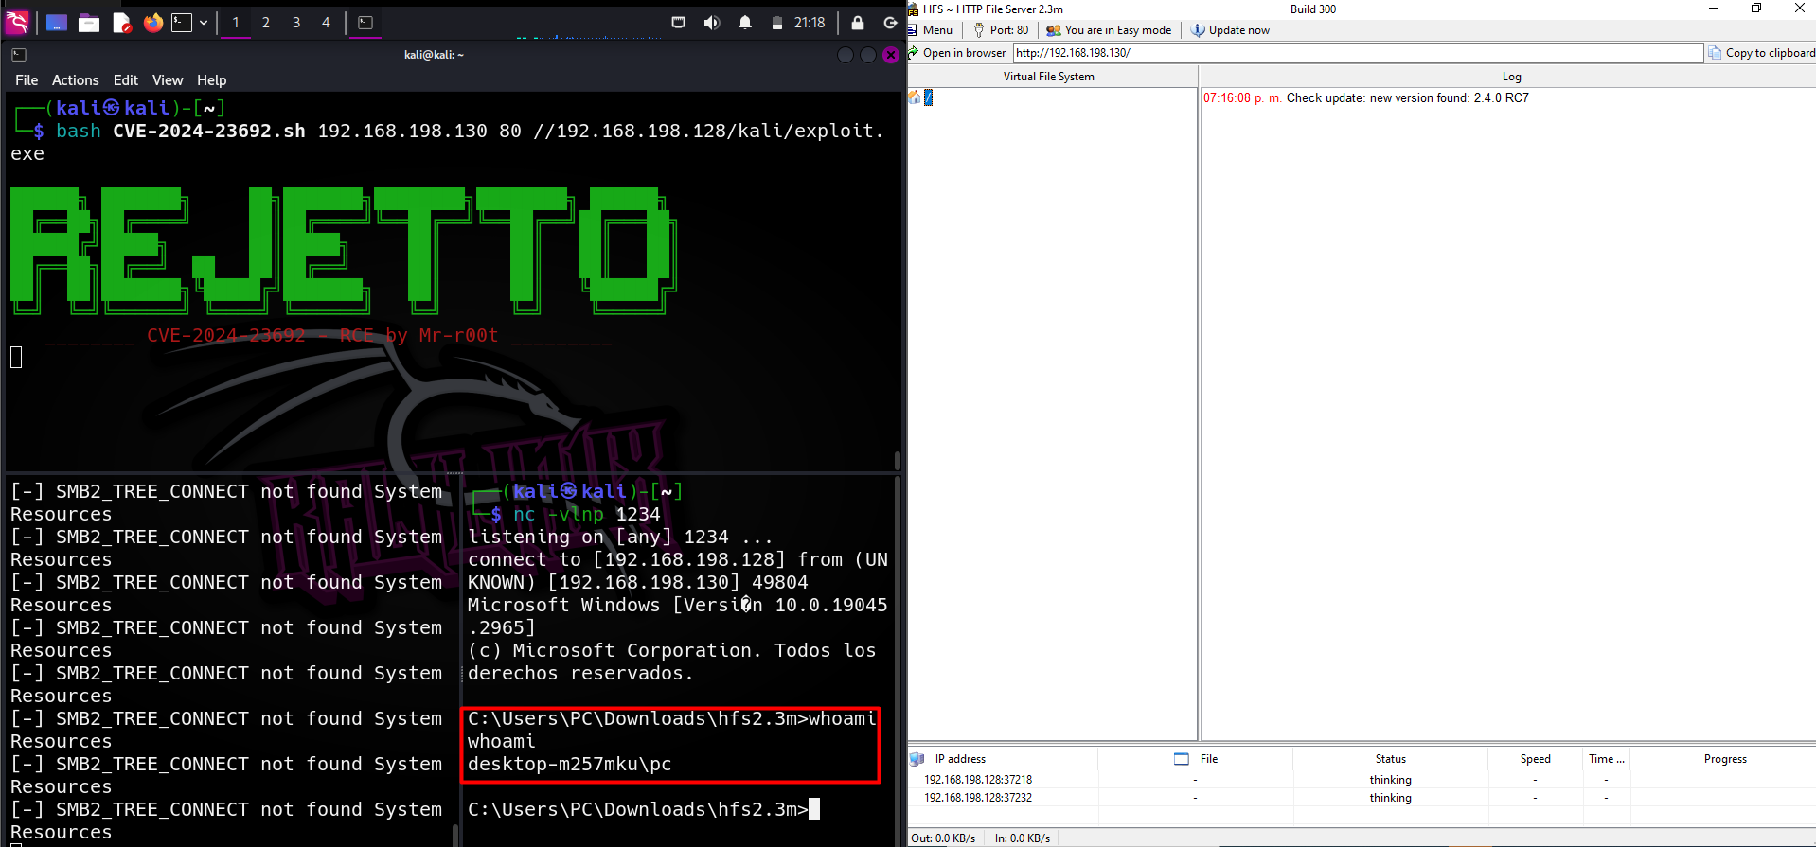1816x847 pixels.
Task: Click Update now in HFS
Action: (1230, 30)
